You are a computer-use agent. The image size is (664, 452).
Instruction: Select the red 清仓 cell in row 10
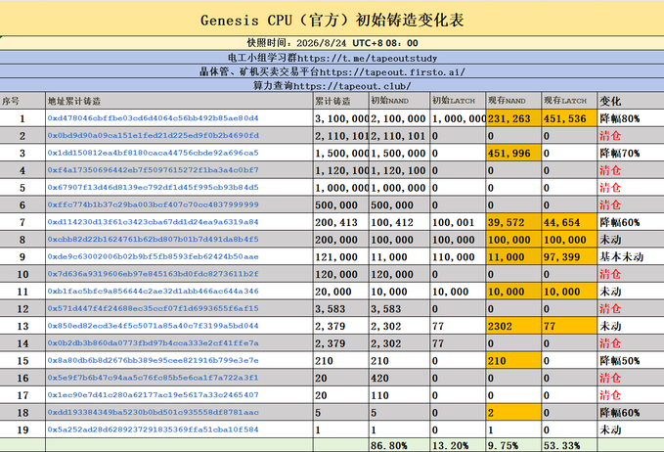(x=631, y=274)
